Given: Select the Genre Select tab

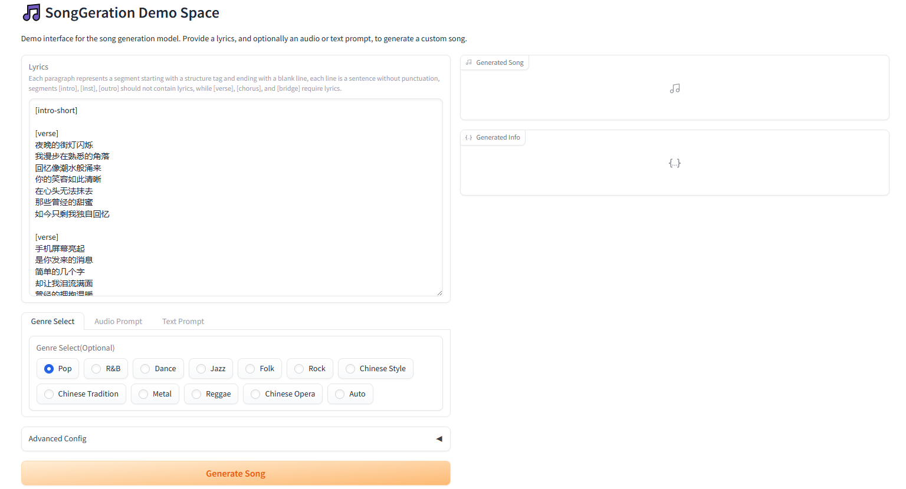Looking at the screenshot, I should click(52, 322).
